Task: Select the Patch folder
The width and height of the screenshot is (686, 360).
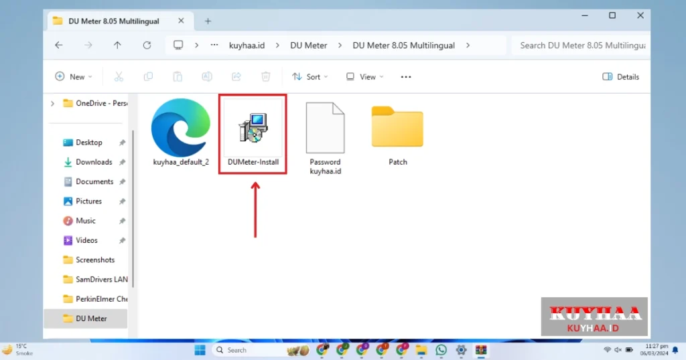Action: pos(397,134)
